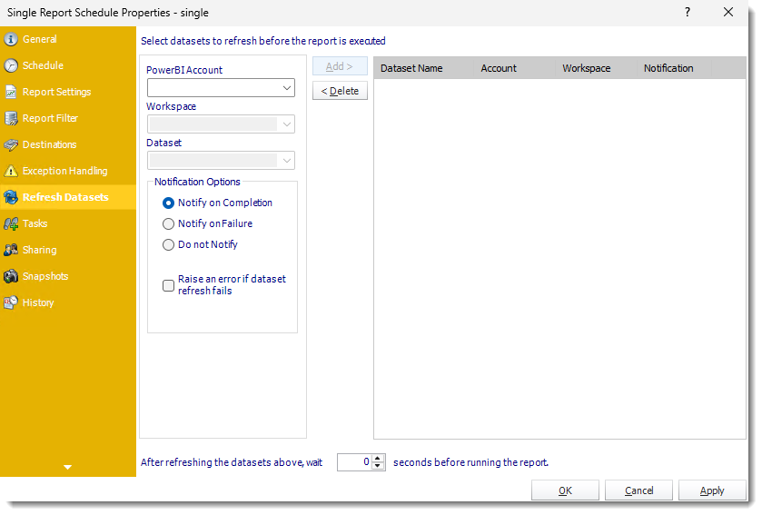
Task: Click the Report Settings icon
Action: click(x=11, y=92)
